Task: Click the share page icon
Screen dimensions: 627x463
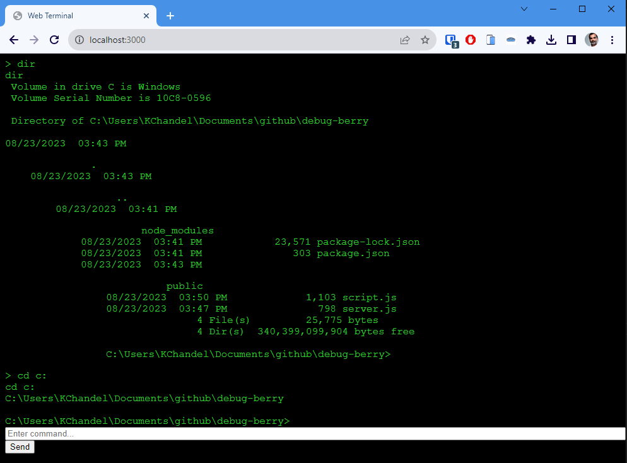Action: (405, 40)
